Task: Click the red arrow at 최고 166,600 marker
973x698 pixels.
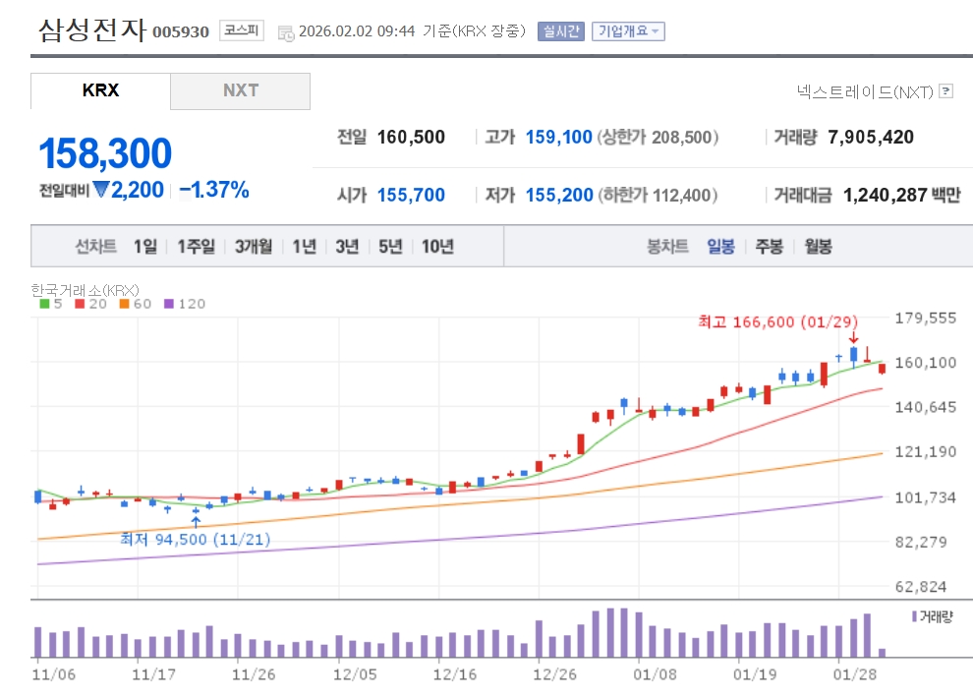Action: click(x=853, y=338)
